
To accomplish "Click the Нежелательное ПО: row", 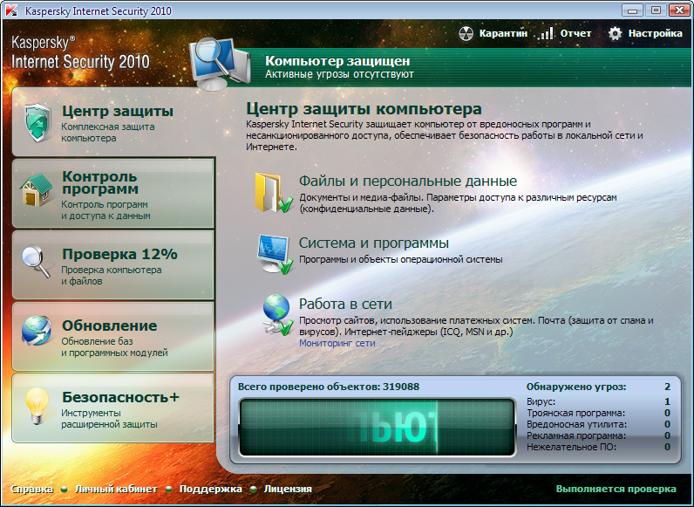I will click(x=598, y=447).
